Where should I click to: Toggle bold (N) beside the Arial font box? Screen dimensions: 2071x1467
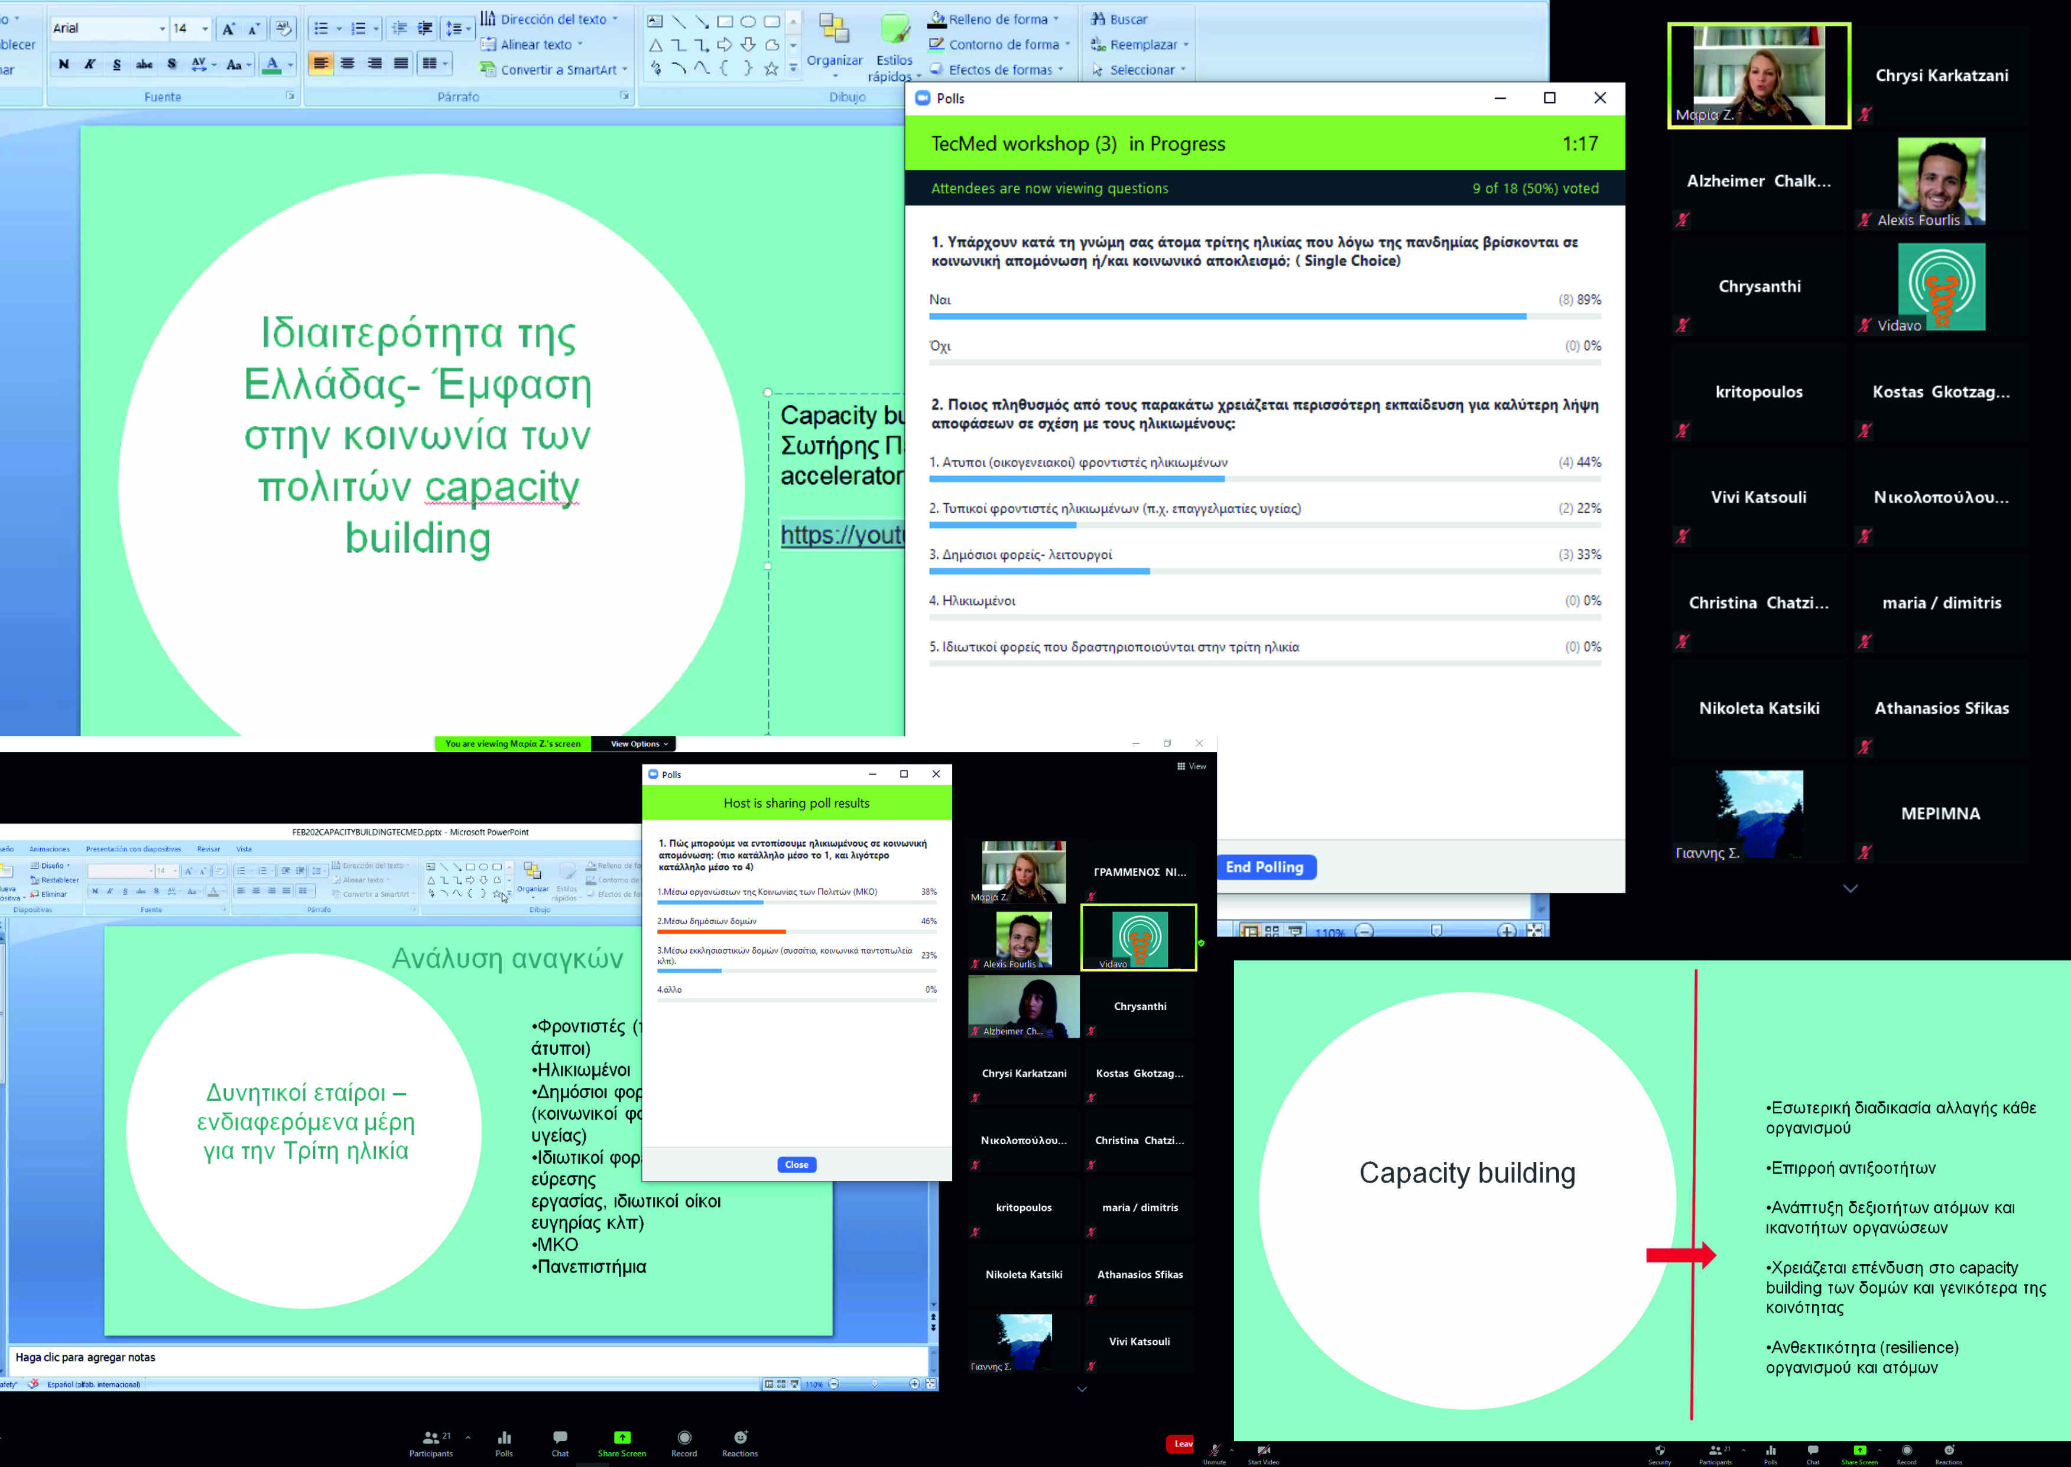click(x=63, y=64)
